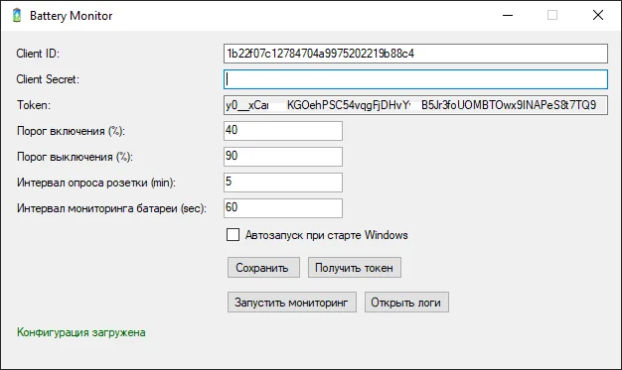Click the Получить токен button
Viewport: 622px width, 370px height.
click(x=355, y=268)
